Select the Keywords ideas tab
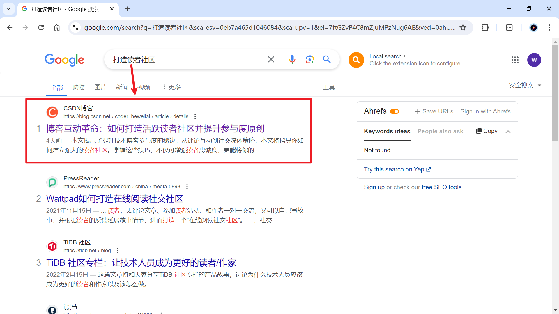 (x=387, y=131)
